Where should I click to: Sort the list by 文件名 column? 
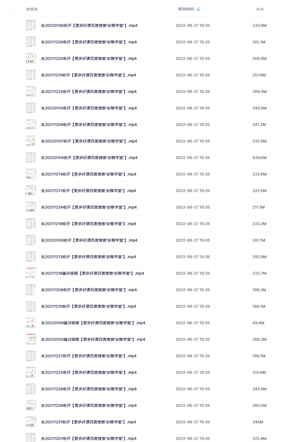(32, 9)
